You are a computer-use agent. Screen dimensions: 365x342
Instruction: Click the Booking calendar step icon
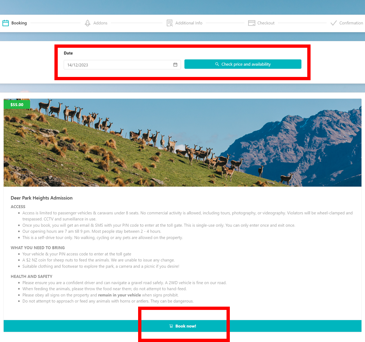point(5,23)
